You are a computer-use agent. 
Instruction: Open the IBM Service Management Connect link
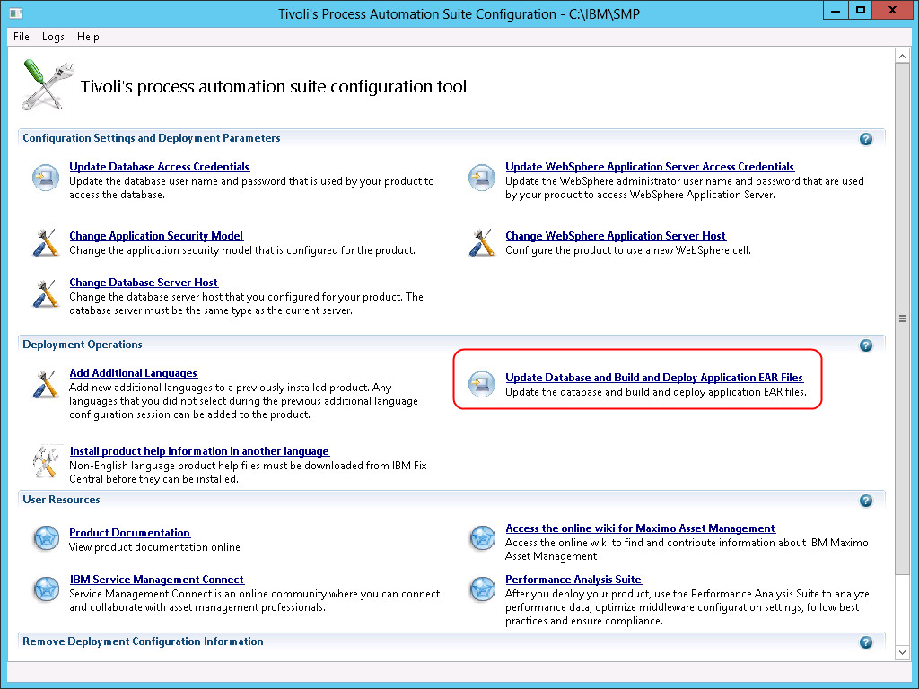tap(157, 580)
